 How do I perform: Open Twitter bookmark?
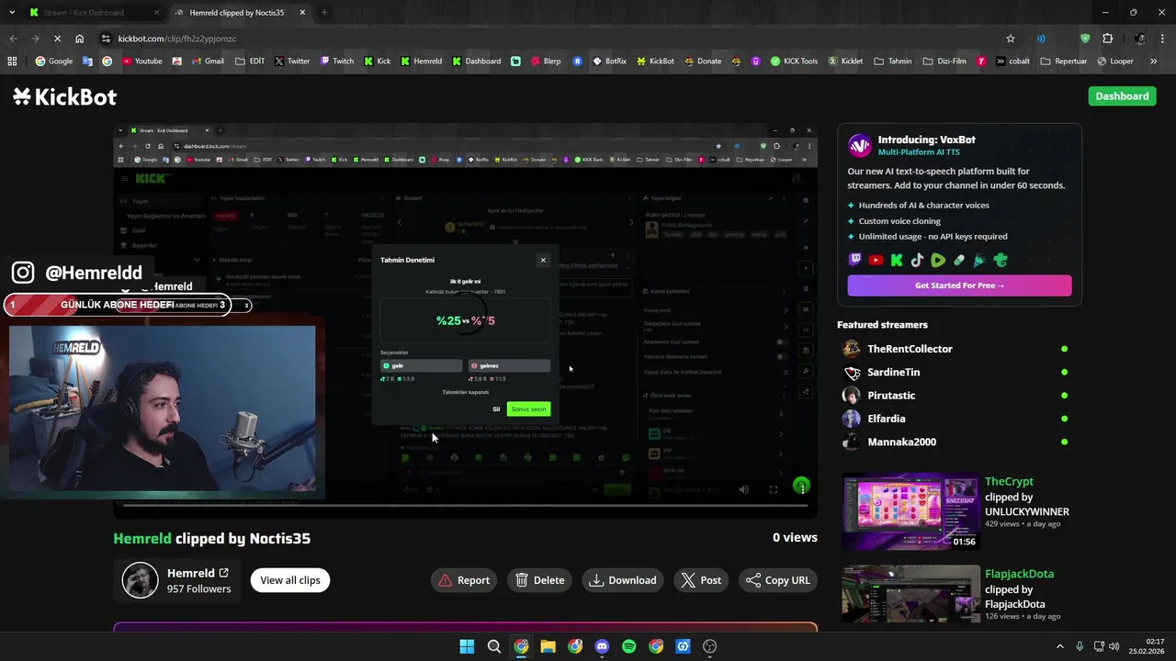pos(292,62)
